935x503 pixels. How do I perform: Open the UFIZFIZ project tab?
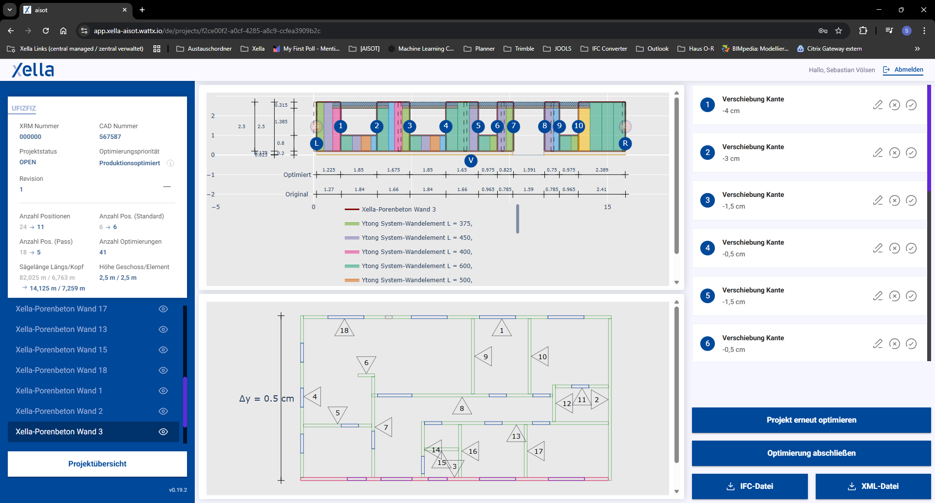[x=24, y=108]
